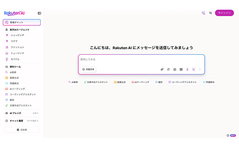The height and width of the screenshot is (146, 239).
Task: Focus the 質問してみる message input
Action: point(141,59)
